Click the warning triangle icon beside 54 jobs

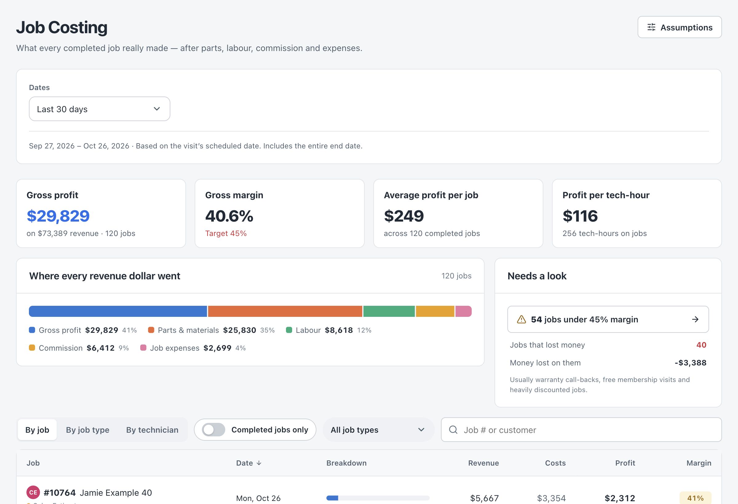coord(522,319)
